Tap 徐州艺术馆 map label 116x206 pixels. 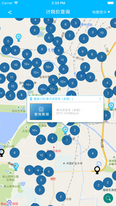pos(19,111)
